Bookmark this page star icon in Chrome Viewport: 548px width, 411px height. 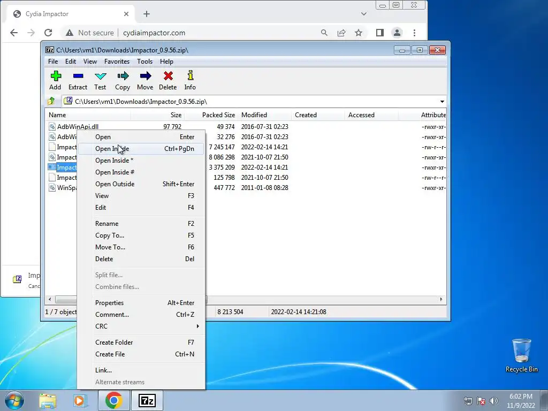[x=359, y=33]
